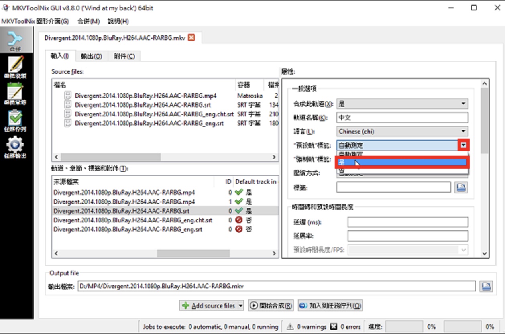Click properties panel scroll up arrow
The height and width of the screenshot is (334, 505).
tap(485, 83)
